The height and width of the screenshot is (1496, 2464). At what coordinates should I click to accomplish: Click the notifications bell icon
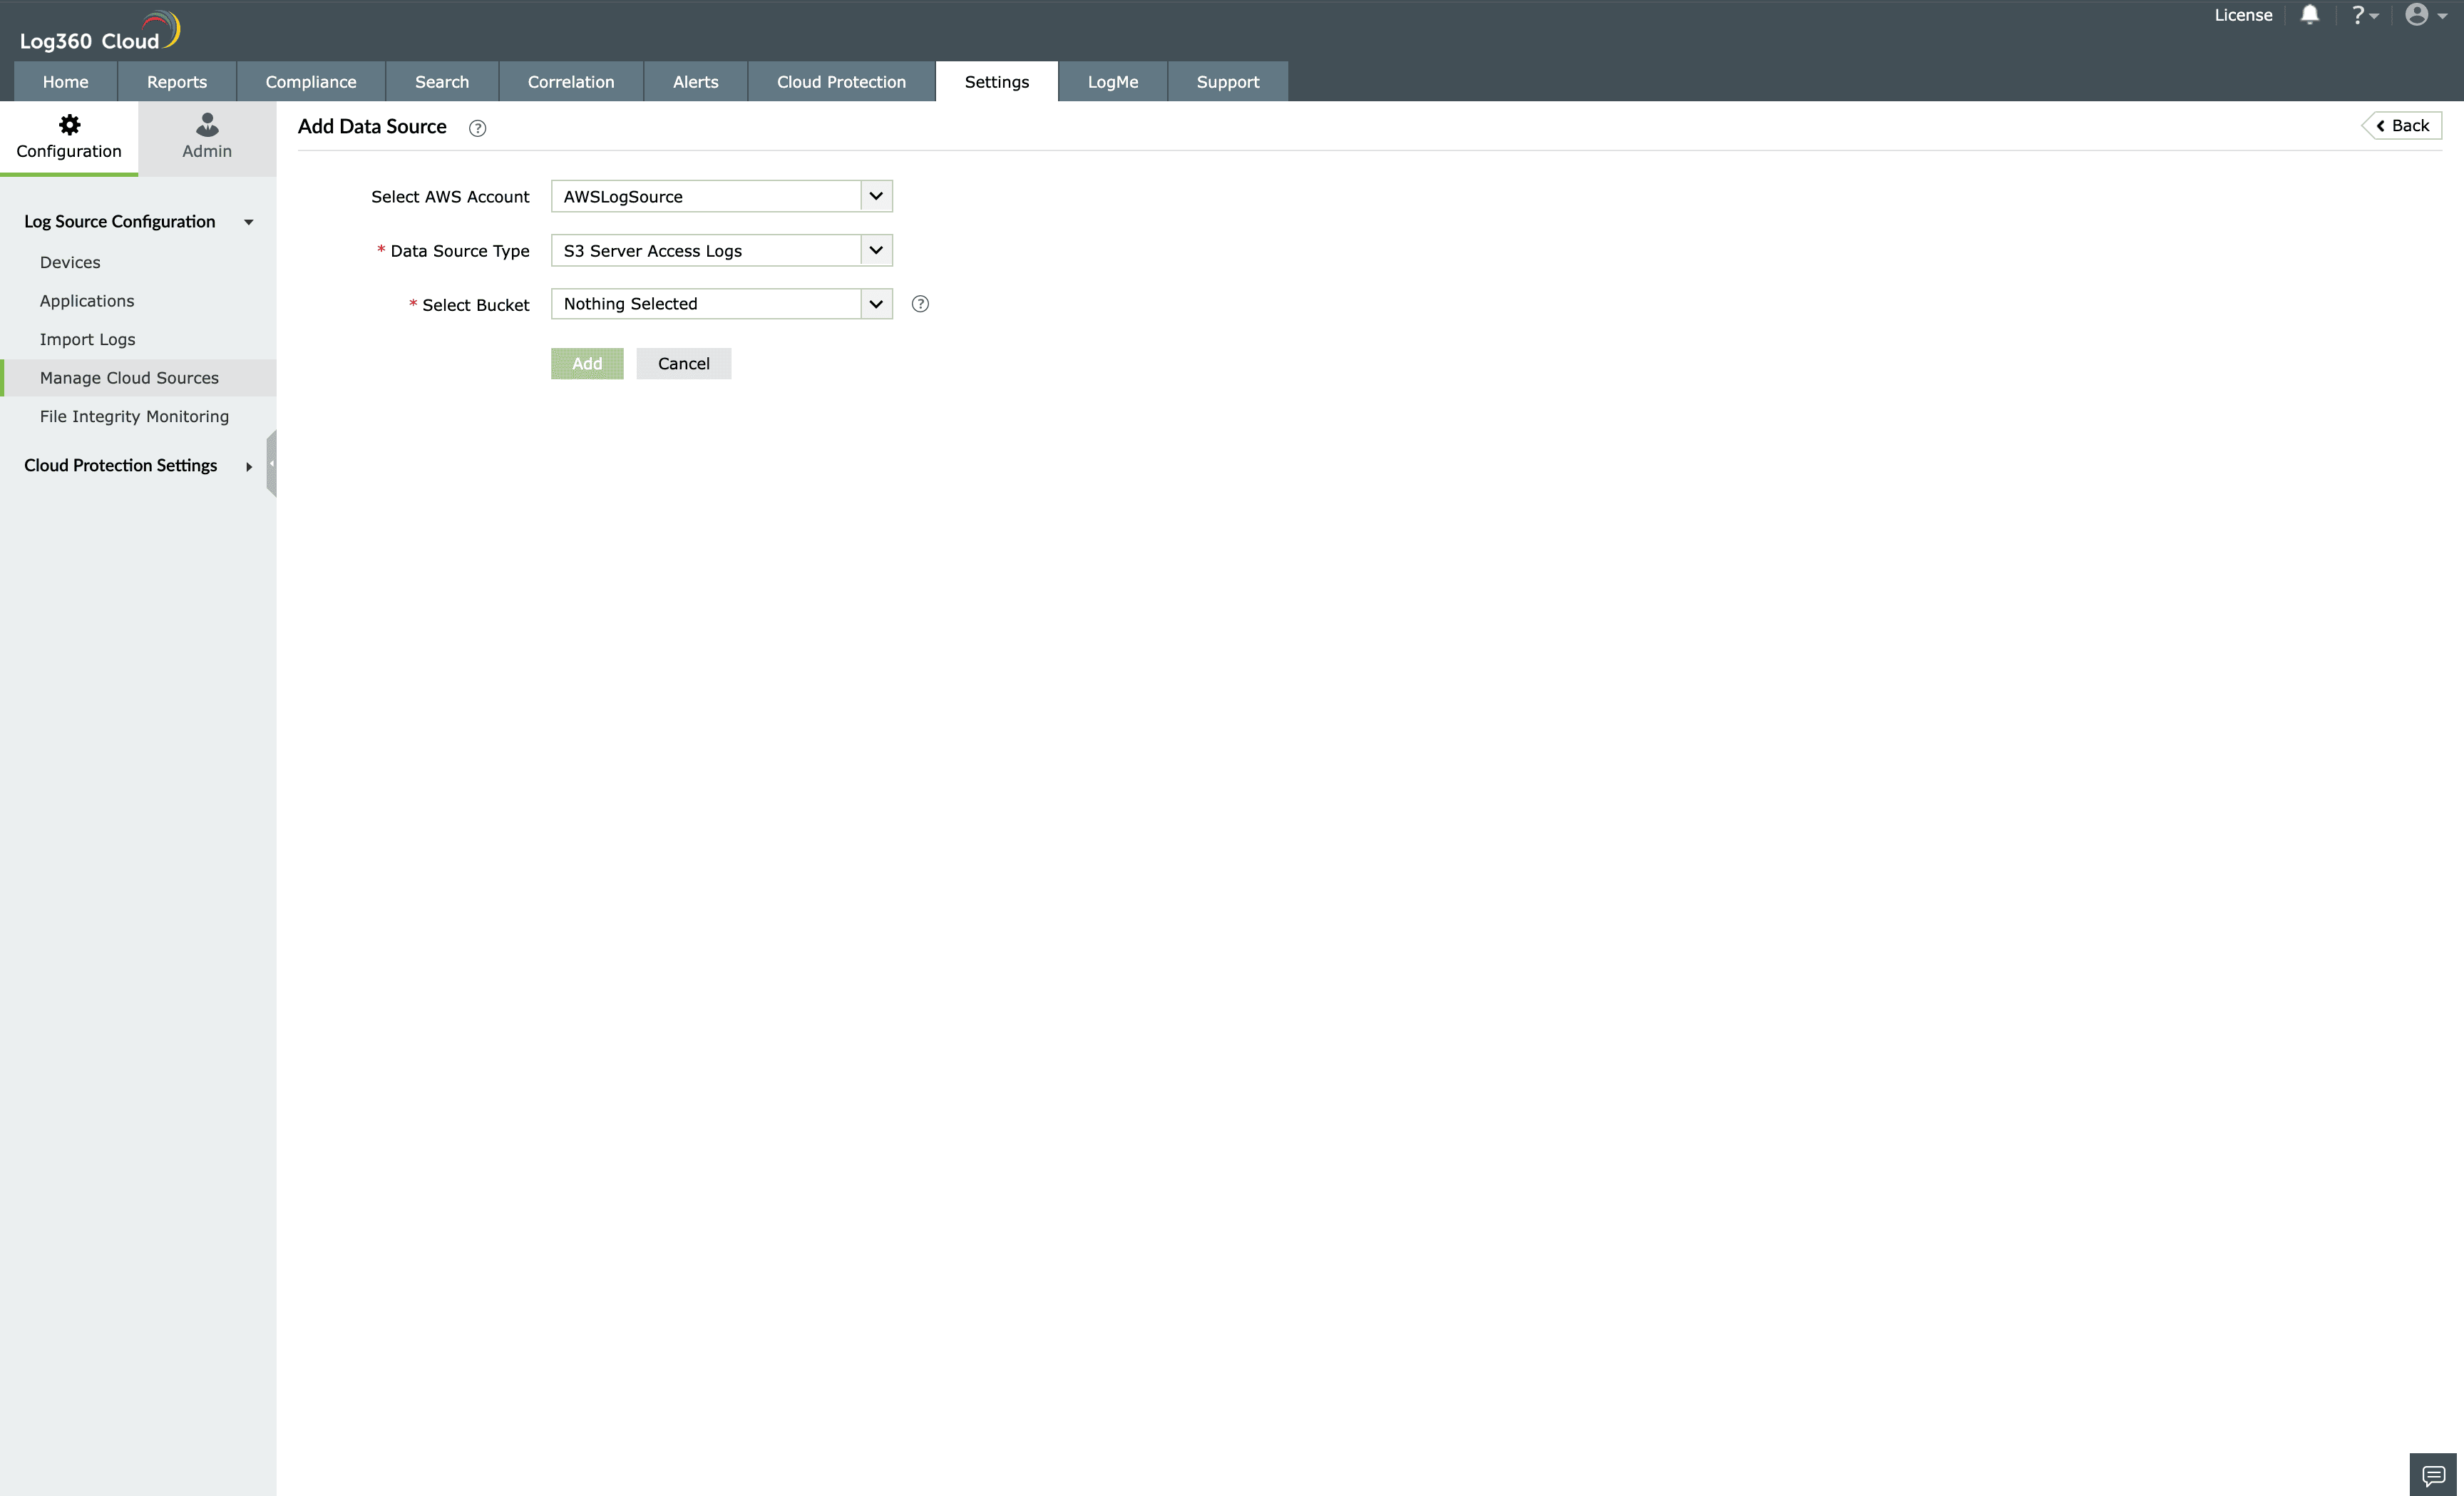click(x=2309, y=15)
